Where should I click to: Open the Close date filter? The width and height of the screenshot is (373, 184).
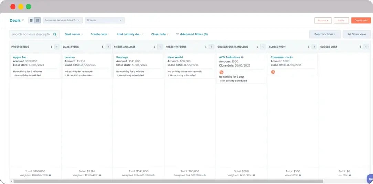pyautogui.click(x=160, y=34)
